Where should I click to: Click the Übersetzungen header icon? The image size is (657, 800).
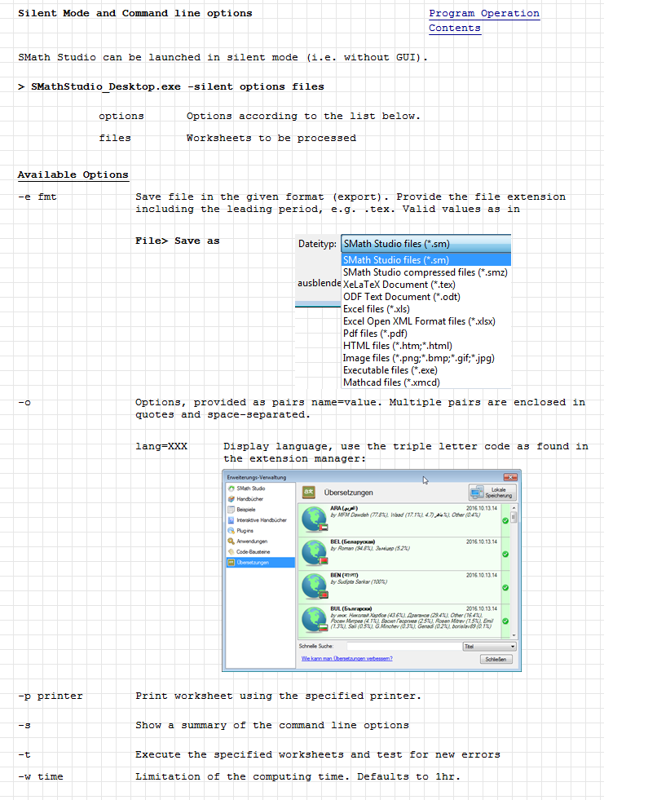point(309,493)
